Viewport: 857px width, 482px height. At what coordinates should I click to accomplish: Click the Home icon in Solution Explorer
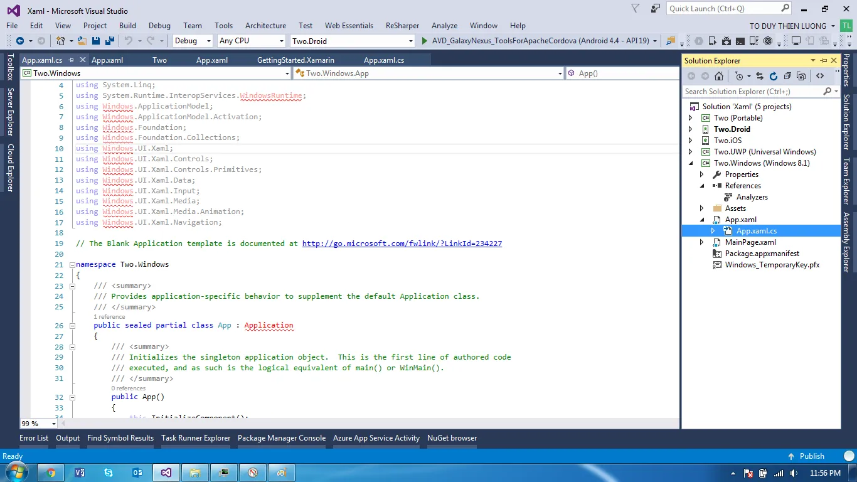pyautogui.click(x=719, y=76)
